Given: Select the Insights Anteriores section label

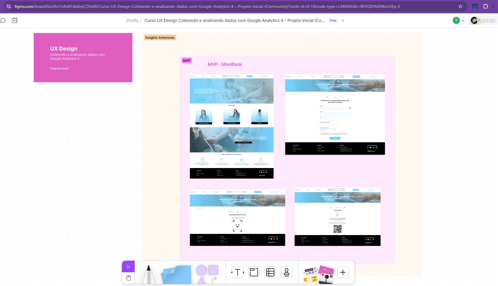Looking at the screenshot, I should (x=160, y=38).
